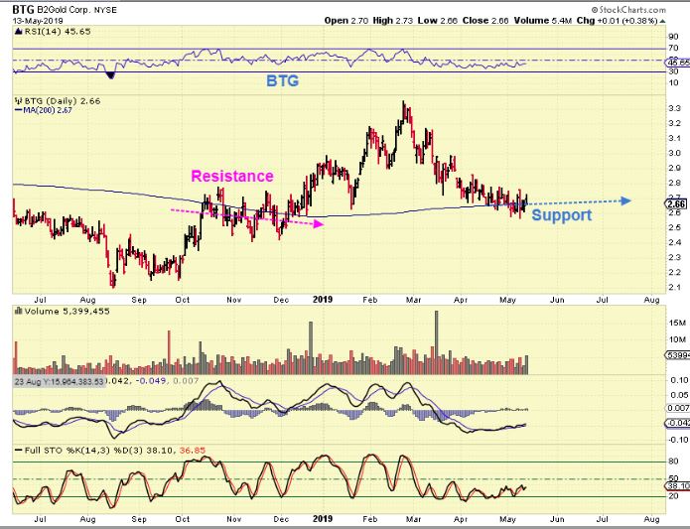Click the Apr label on bottom stochastic axis
Screen dimensions: 690x529
461,519
